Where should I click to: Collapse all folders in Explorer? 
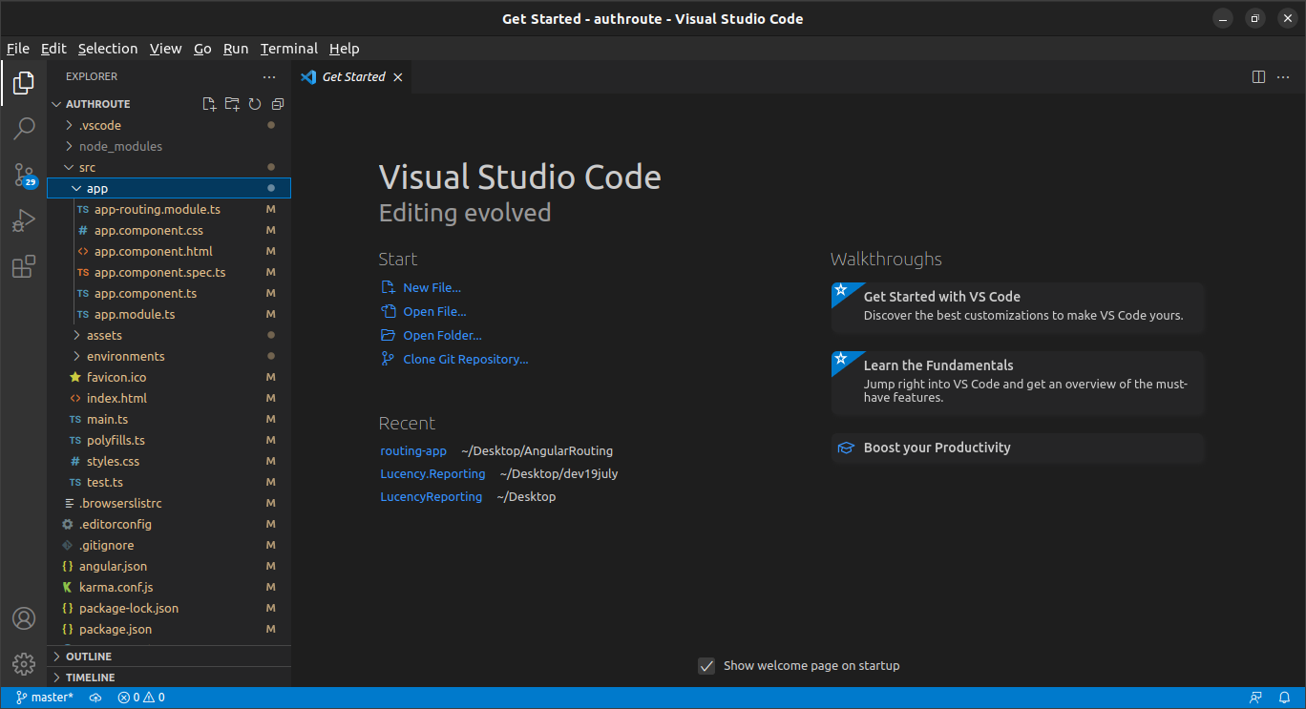click(278, 104)
